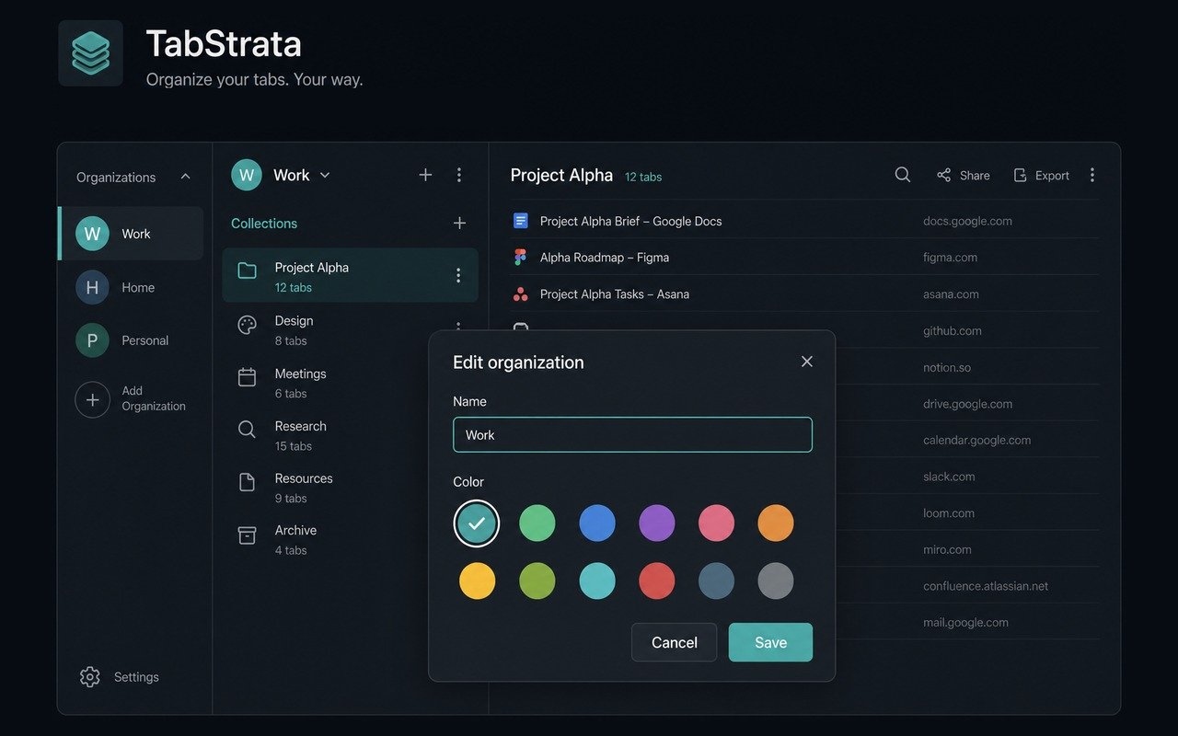Viewport: 1178px width, 736px height.
Task: Export the Project Alpha collection
Action: pyautogui.click(x=1041, y=175)
